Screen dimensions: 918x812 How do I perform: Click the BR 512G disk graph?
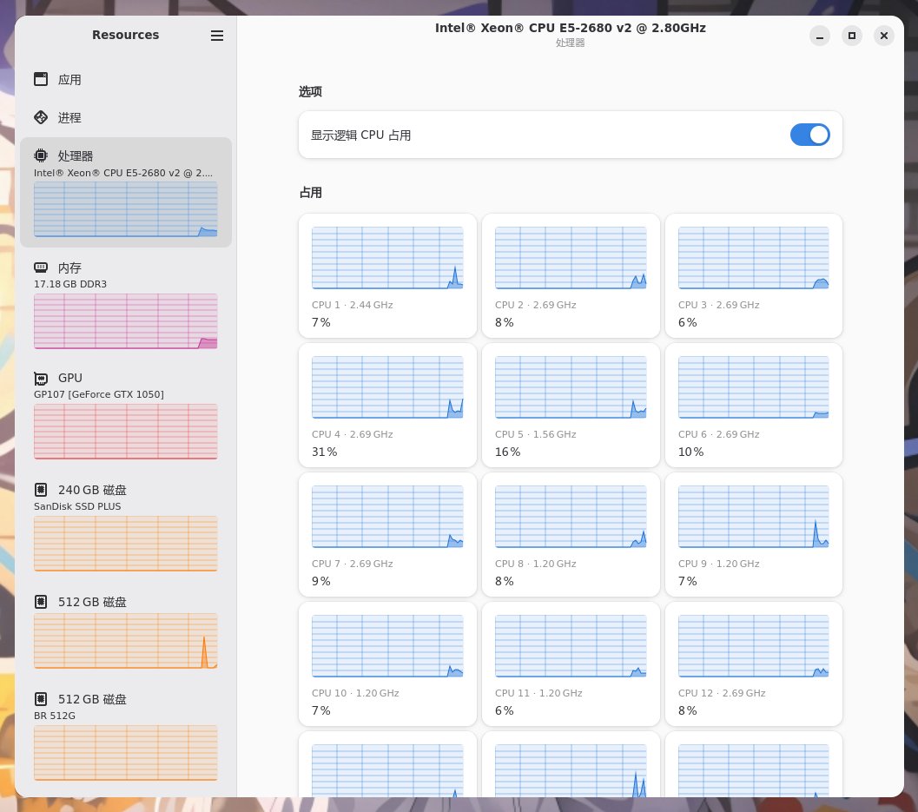pos(125,753)
